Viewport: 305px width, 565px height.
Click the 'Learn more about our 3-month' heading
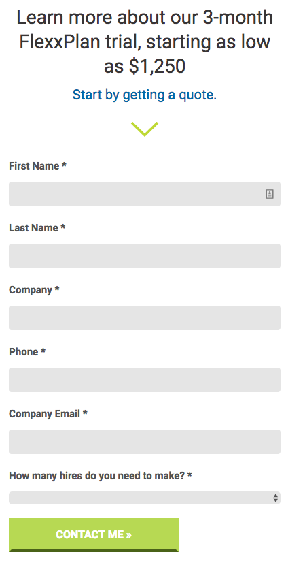pyautogui.click(x=145, y=17)
